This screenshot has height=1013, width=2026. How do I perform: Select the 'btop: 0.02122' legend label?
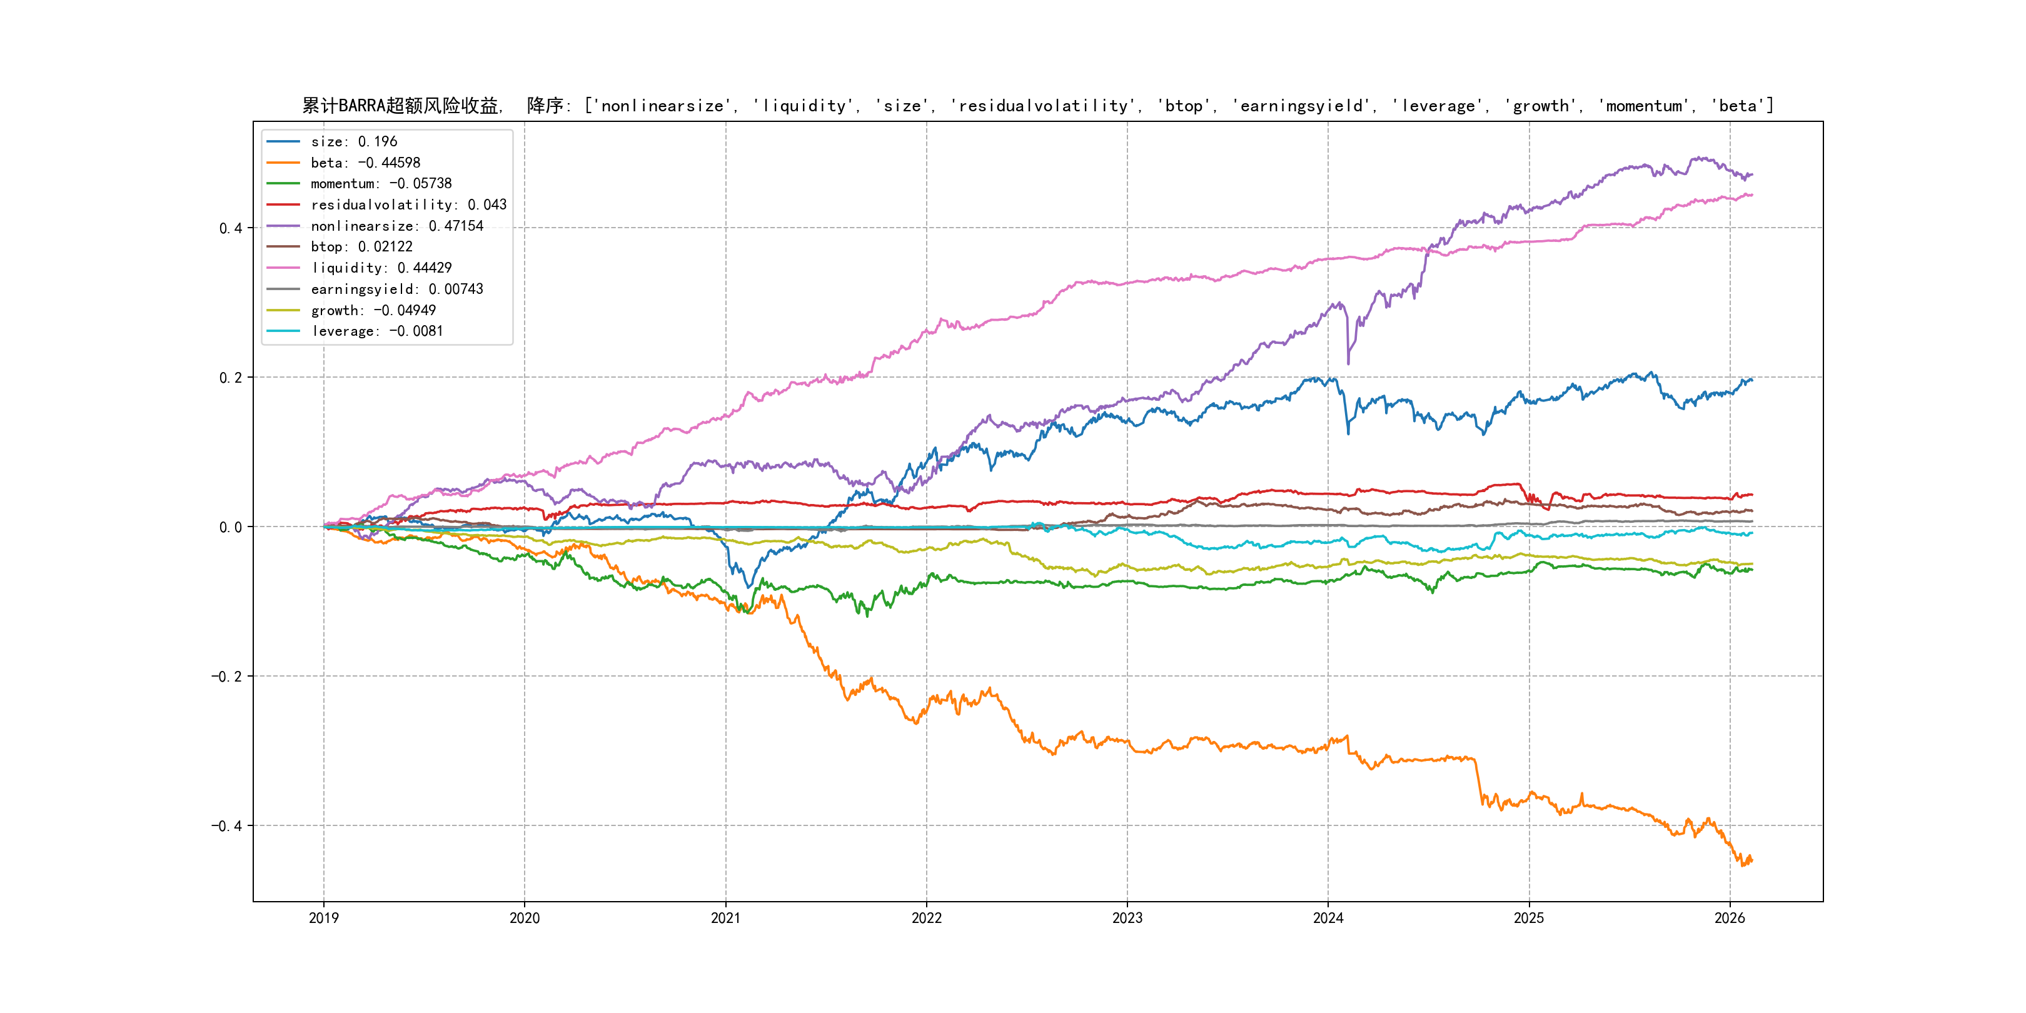[x=361, y=247]
